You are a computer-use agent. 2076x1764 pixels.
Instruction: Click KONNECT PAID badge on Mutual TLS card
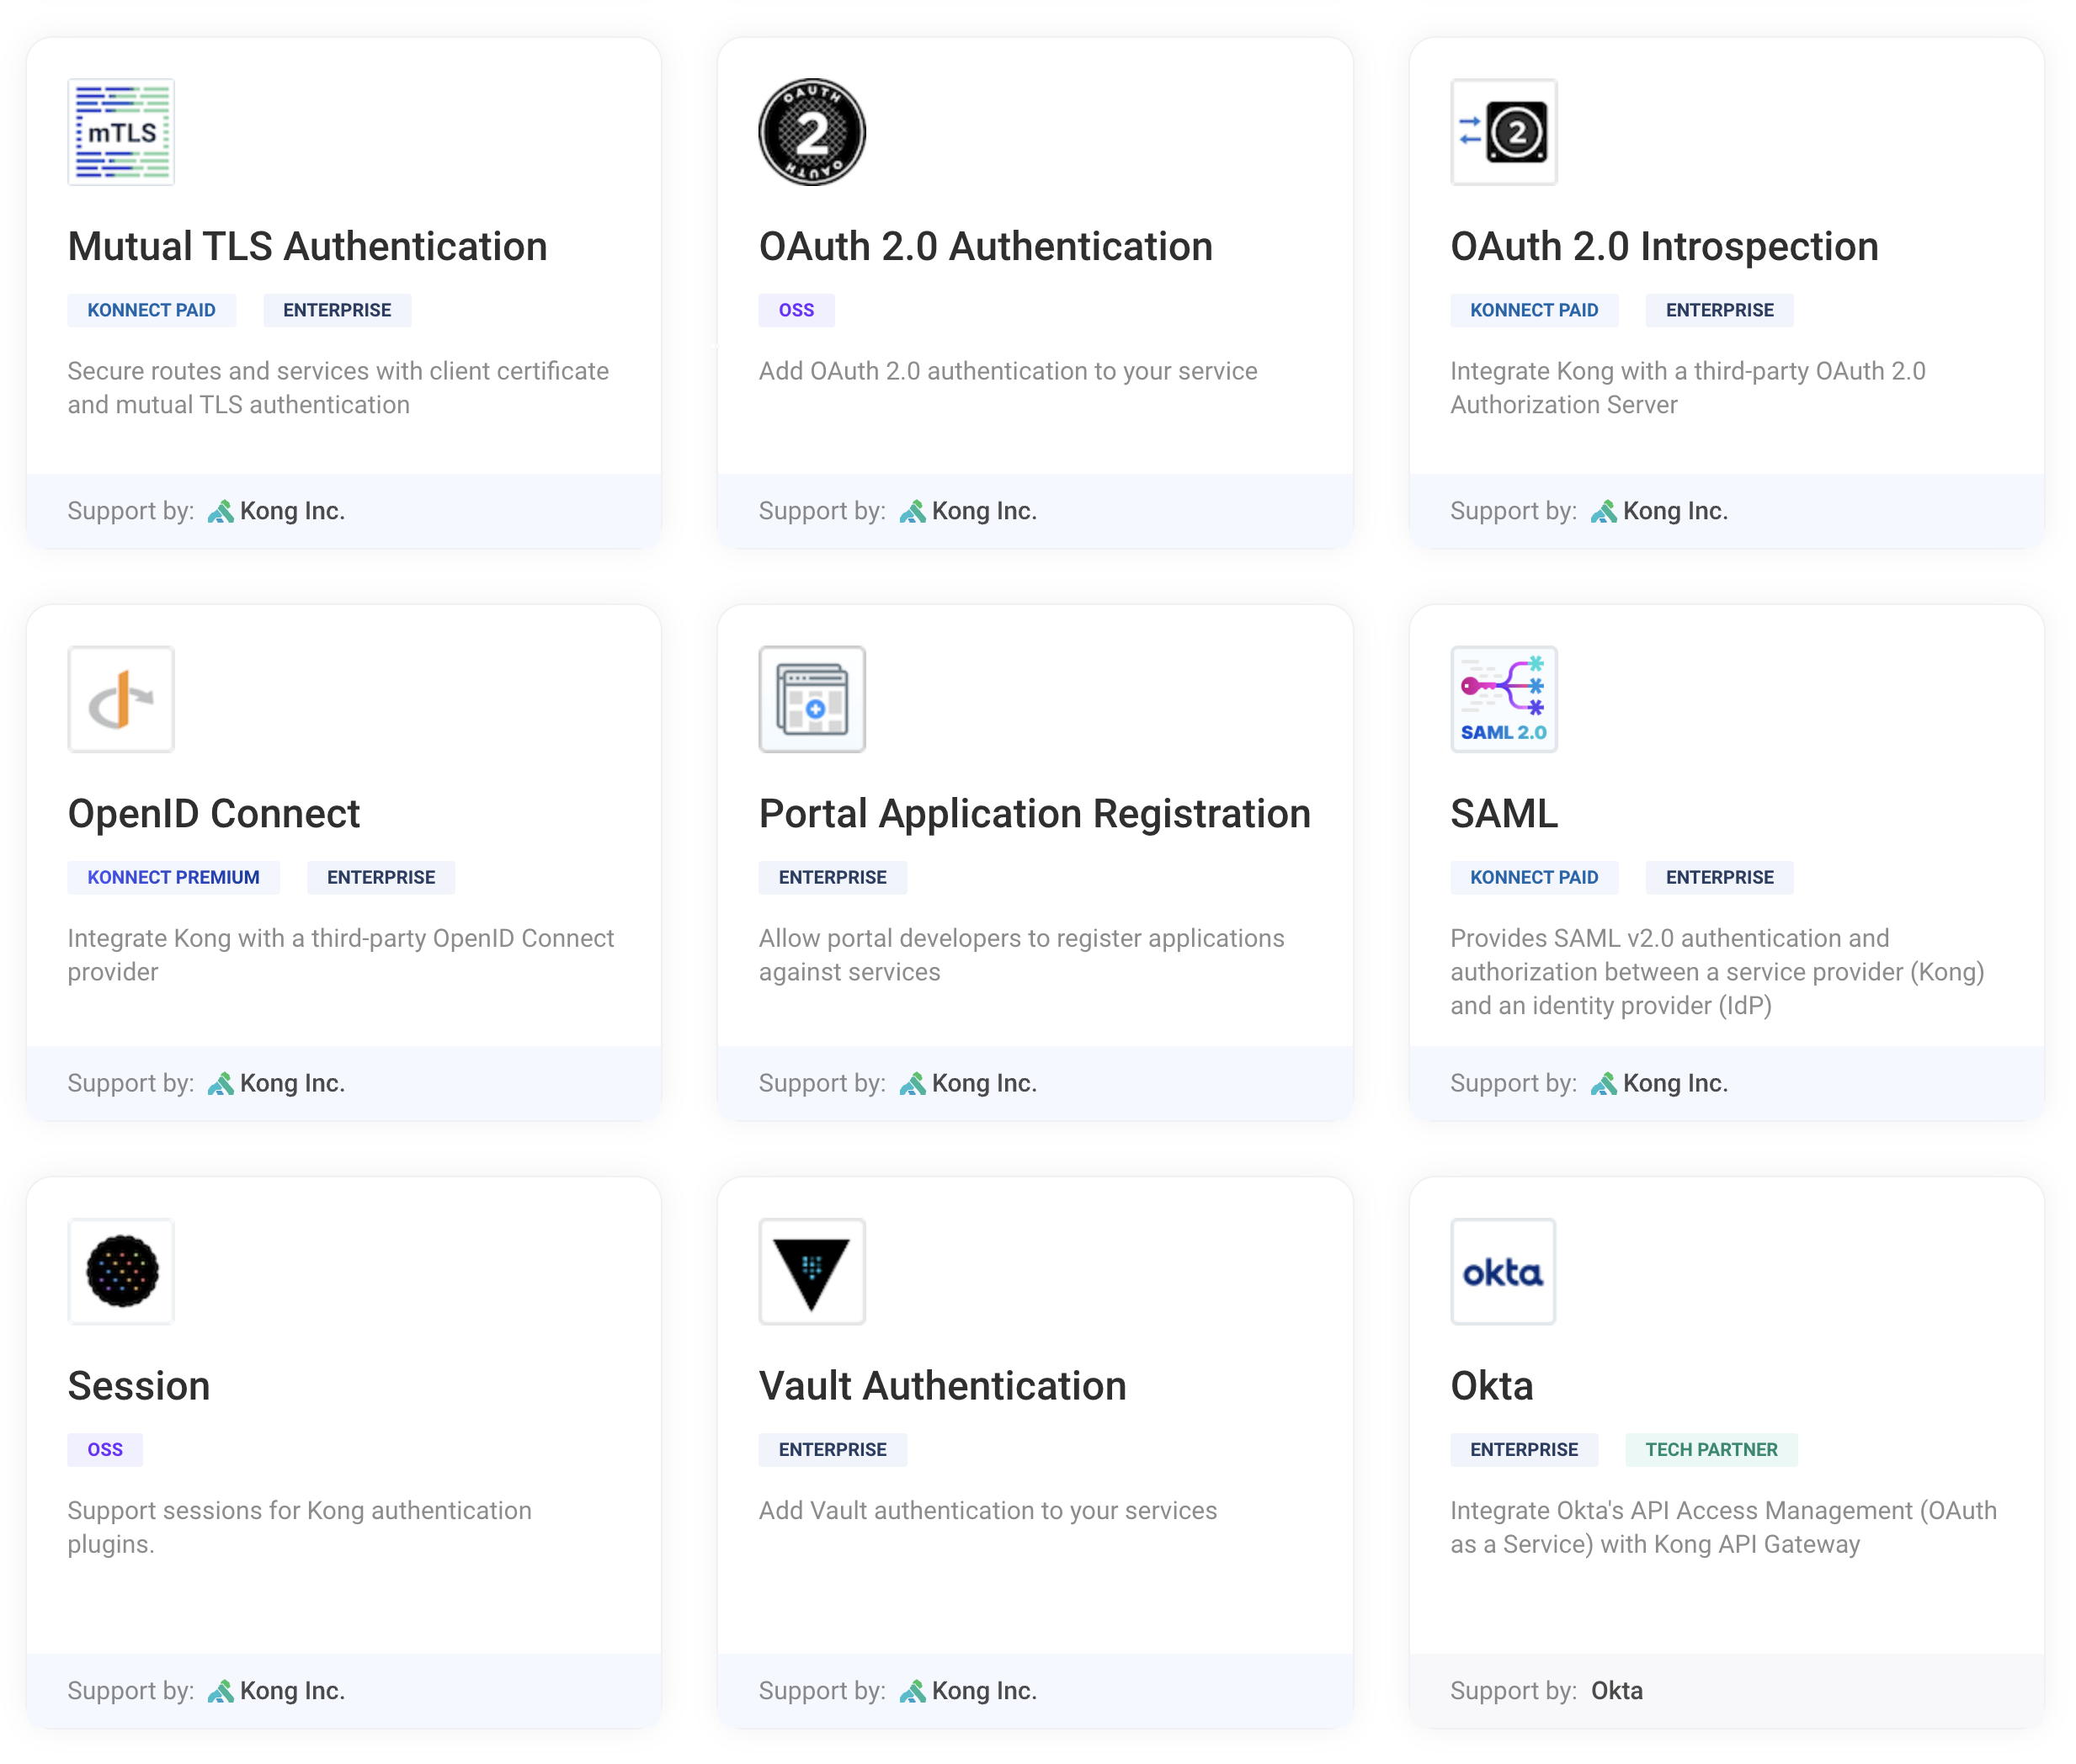tap(151, 310)
